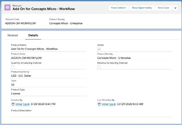The width and height of the screenshot is (182, 125).
Task: Expand the more actions dropdown arrow
Action: point(175,8)
